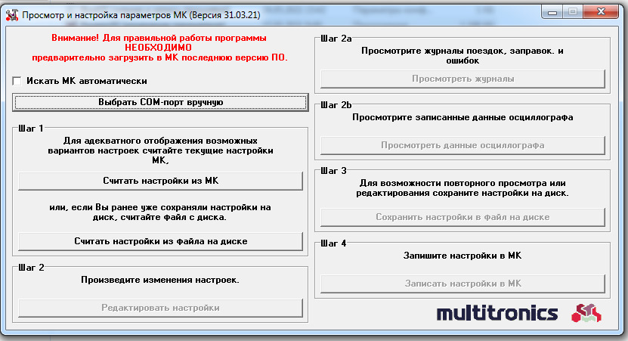The width and height of the screenshot is (628, 341).
Task: Click 'Считать настройки из файла на диске'
Action: [x=161, y=241]
